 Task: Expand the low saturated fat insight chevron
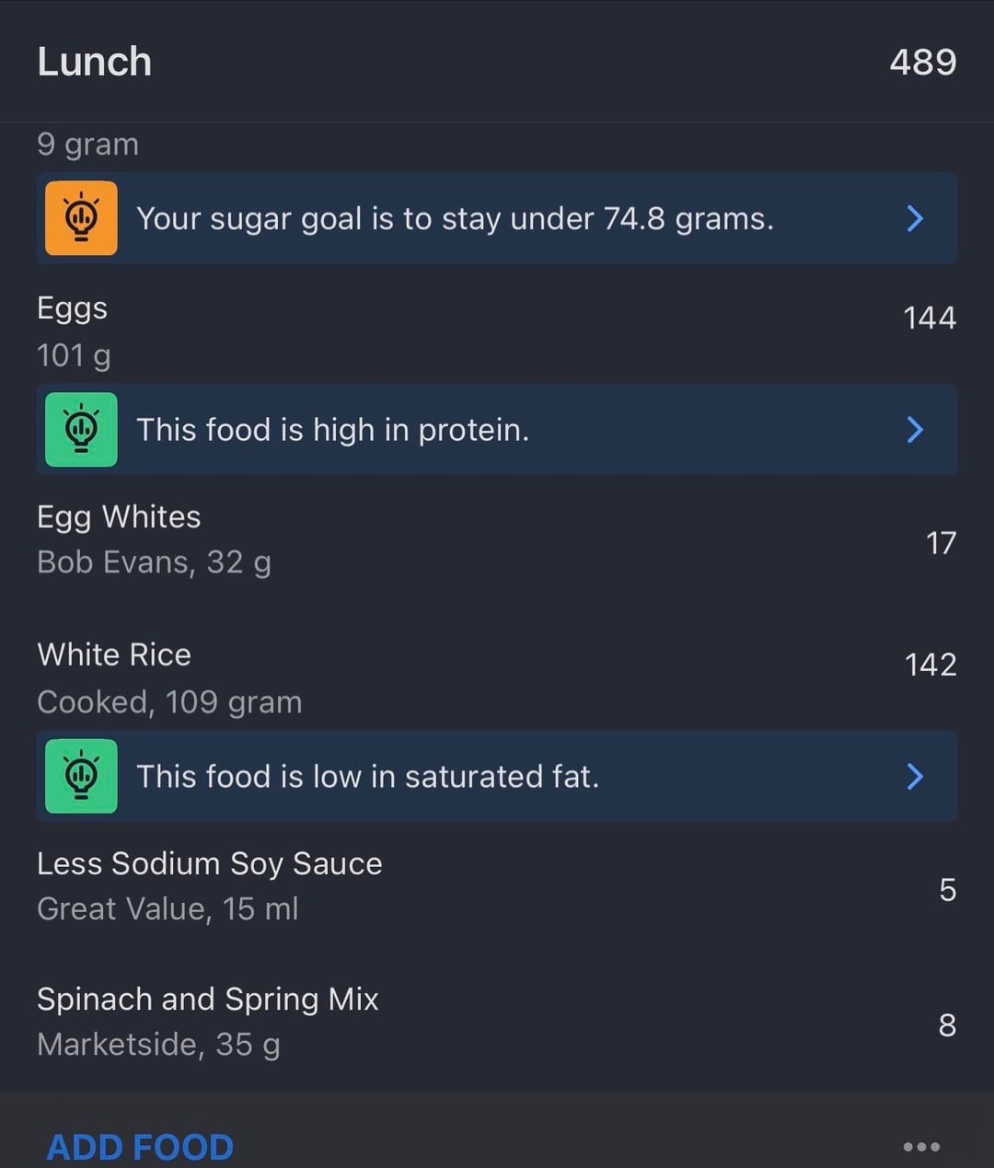pos(915,776)
